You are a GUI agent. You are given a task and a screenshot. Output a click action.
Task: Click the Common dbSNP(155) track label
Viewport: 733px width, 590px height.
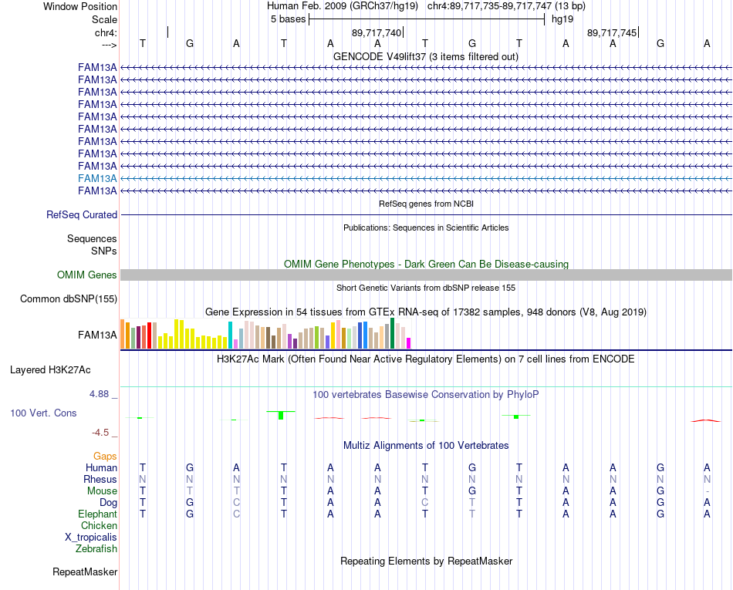[x=69, y=299]
